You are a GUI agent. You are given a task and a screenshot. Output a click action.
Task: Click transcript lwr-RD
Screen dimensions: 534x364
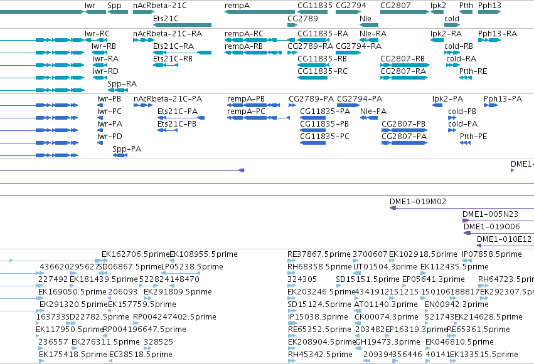click(x=100, y=78)
